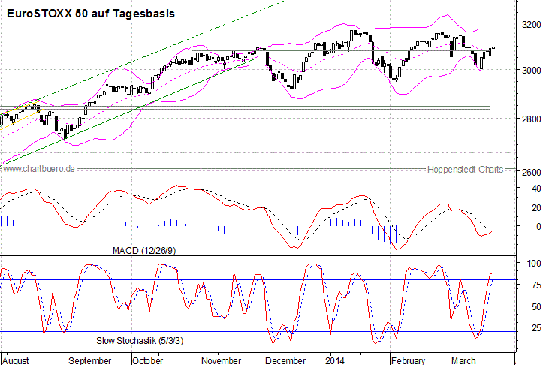Click the www.chartbuero.de label
Image resolution: width=543 pixels, height=365 pixels.
tap(39, 169)
